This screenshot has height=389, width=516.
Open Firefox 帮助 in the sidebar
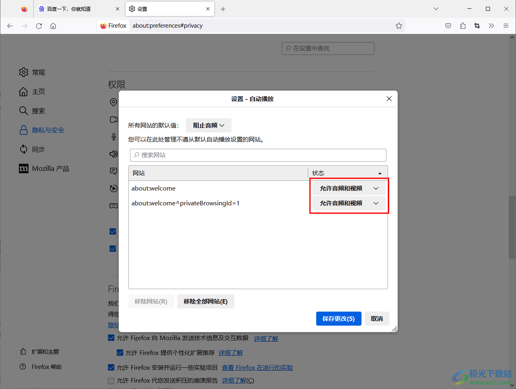point(41,367)
